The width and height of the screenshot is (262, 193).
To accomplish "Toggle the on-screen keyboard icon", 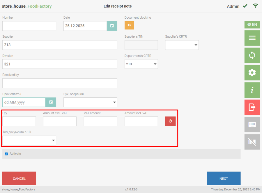I will (x=252, y=125).
